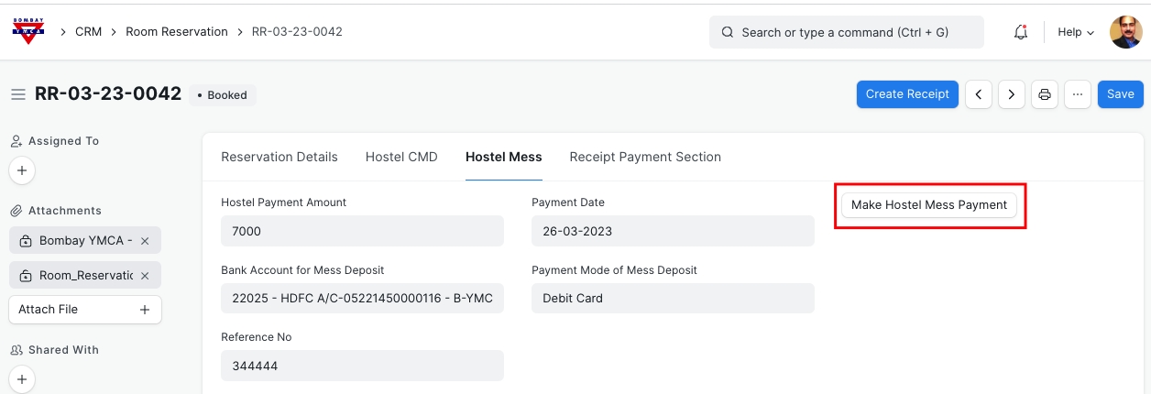Open the notifications bell
Viewport: 1151px width, 394px height.
coord(1020,32)
